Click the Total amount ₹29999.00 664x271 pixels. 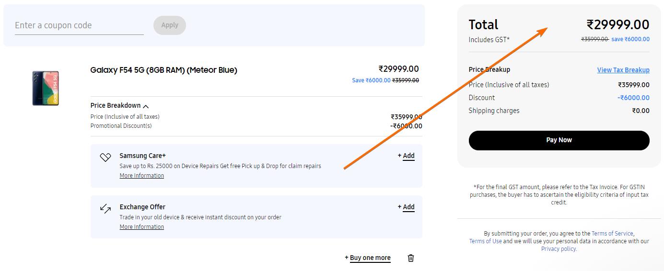617,25
